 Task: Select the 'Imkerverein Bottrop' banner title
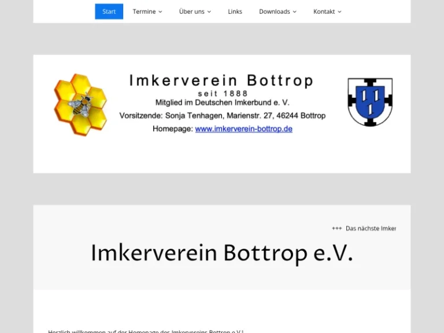coord(221,80)
